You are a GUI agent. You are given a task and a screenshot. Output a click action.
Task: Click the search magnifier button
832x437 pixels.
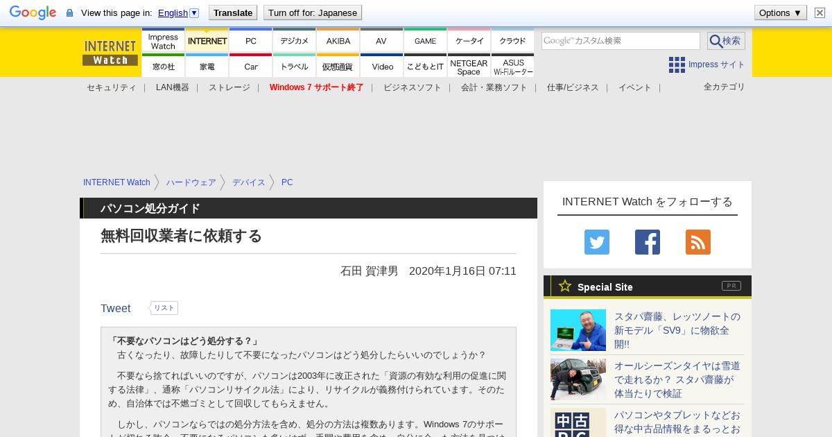[x=726, y=41]
